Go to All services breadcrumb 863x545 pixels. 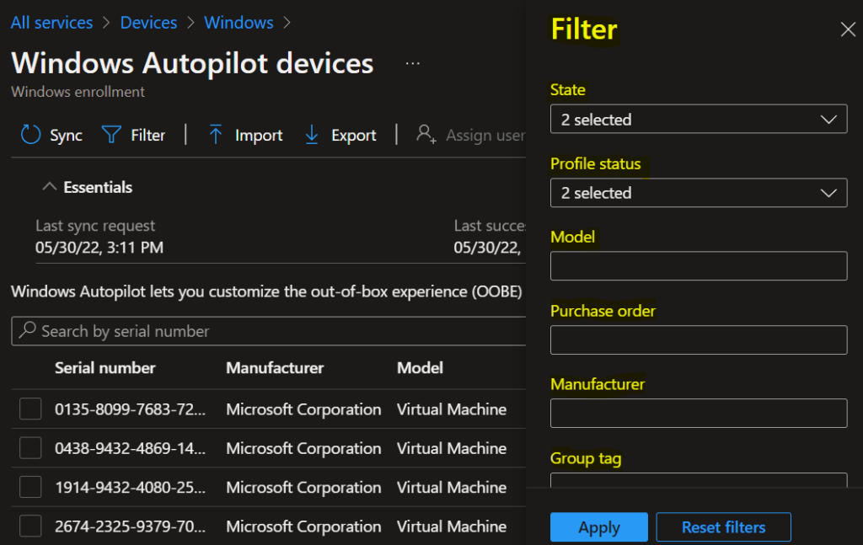point(51,23)
